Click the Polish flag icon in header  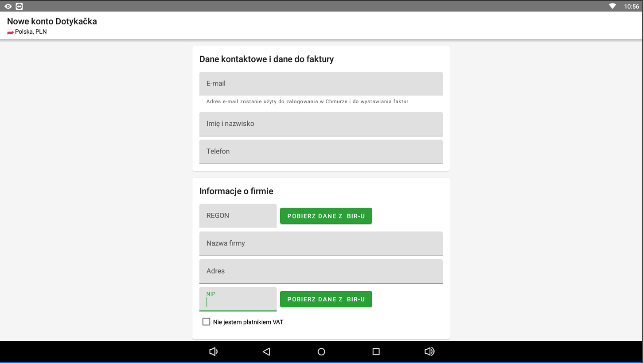pyautogui.click(x=10, y=32)
